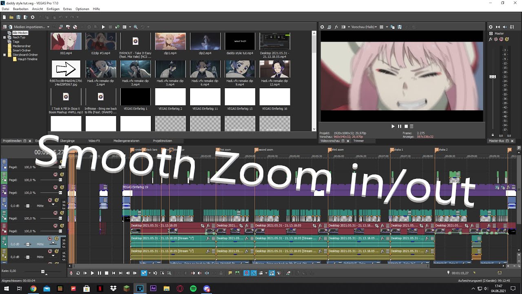Open video preview settings gear
The image size is (522, 294).
point(322,27)
